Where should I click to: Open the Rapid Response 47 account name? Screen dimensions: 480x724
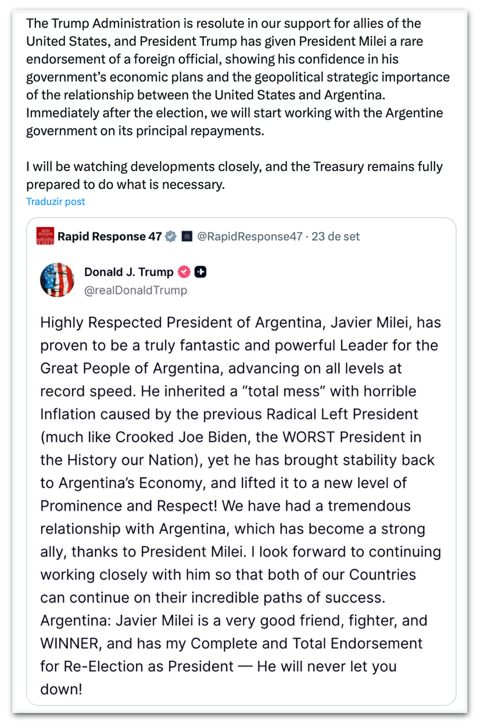pos(110,236)
